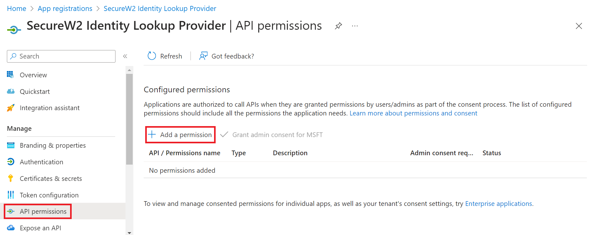Open the Enterprise applications link

[x=498, y=204]
